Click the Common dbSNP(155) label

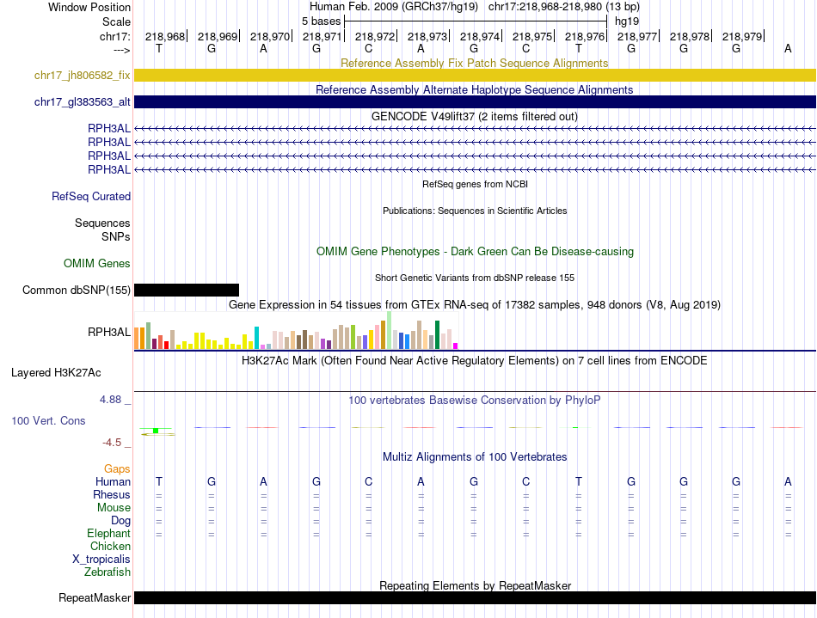pyautogui.click(x=76, y=290)
